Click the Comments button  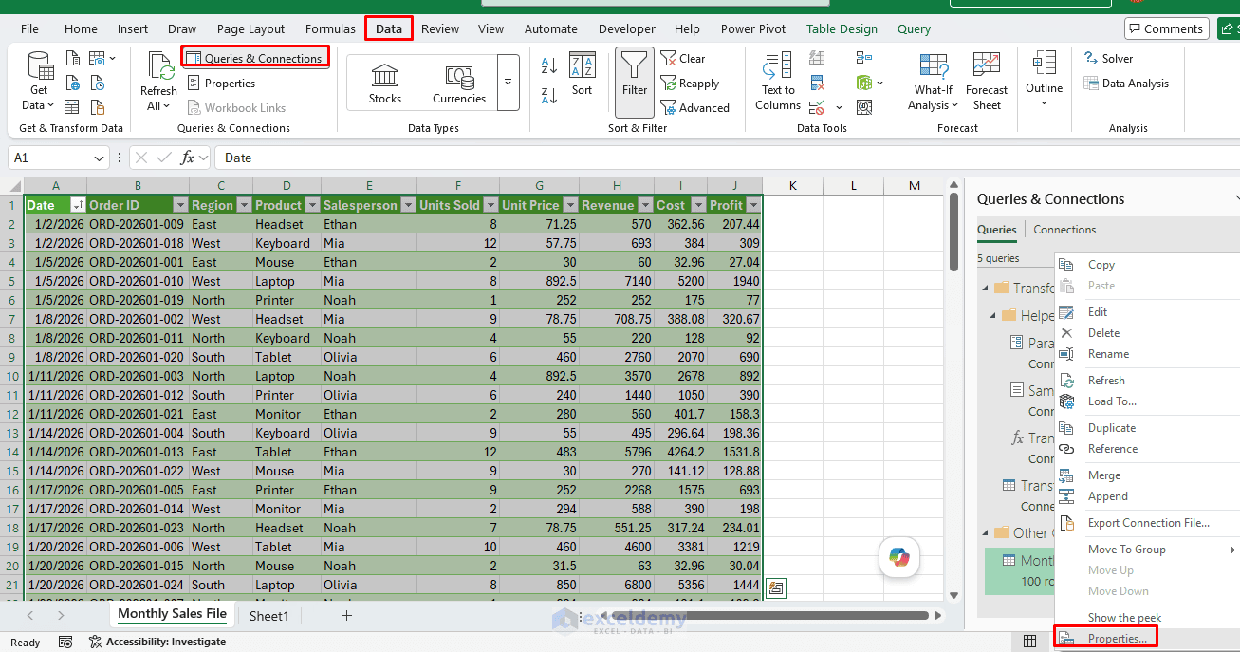pos(1166,28)
